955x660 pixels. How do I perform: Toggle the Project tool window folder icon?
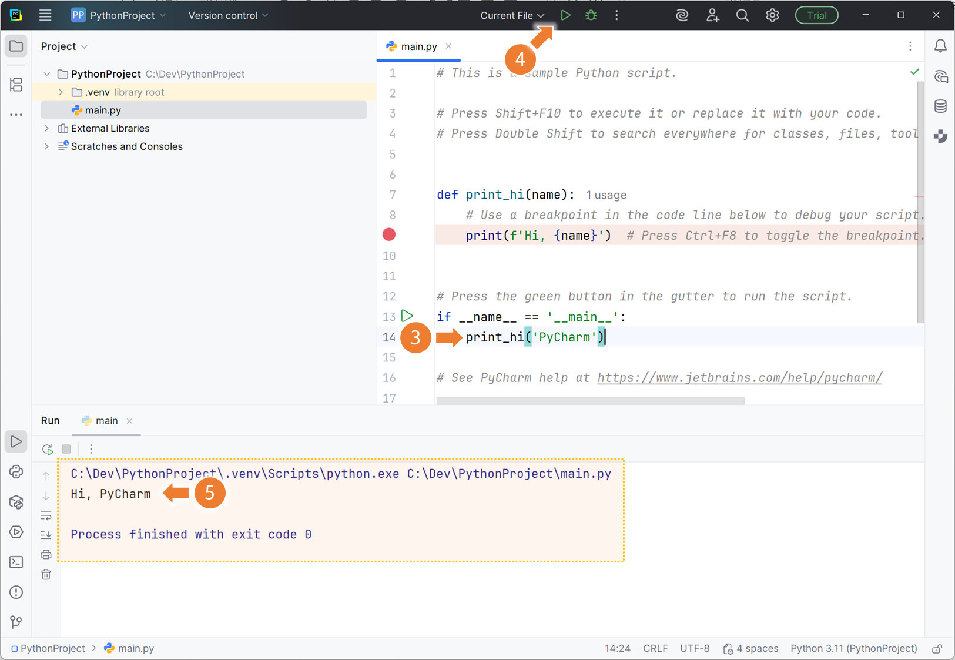point(16,46)
